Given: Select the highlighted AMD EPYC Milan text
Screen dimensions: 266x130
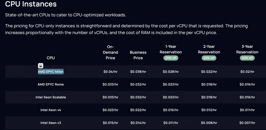Looking at the screenshot, I should tap(51, 72).
